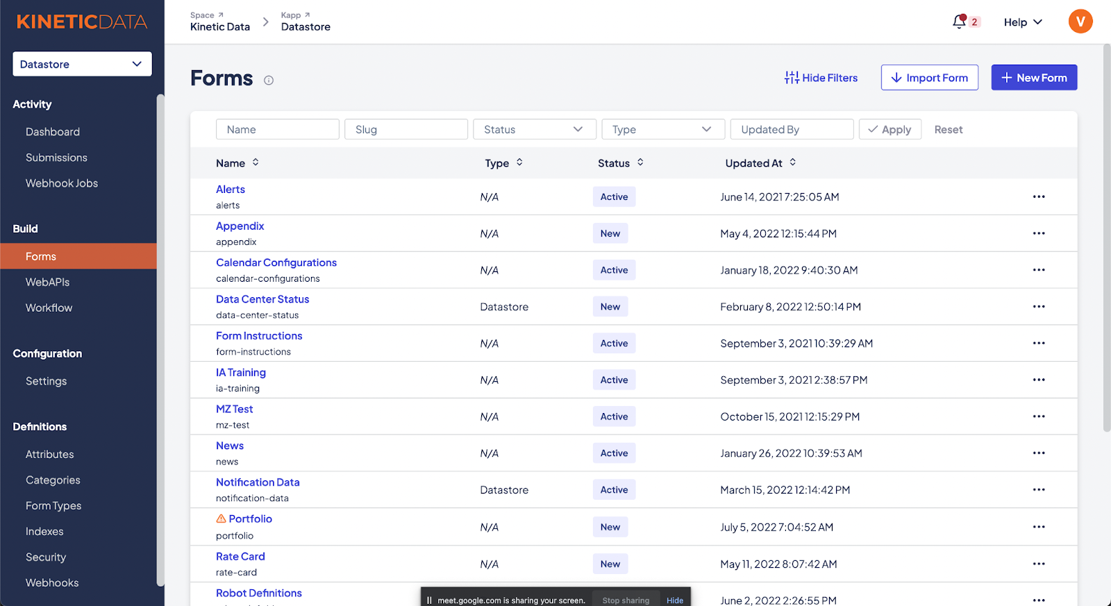Open Categories under Definitions
The height and width of the screenshot is (606, 1111).
53,480
